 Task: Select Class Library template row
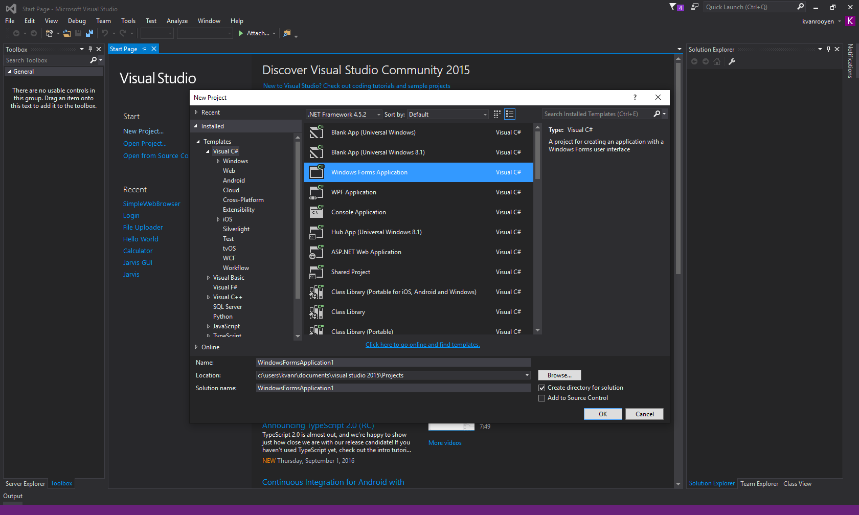[419, 312]
